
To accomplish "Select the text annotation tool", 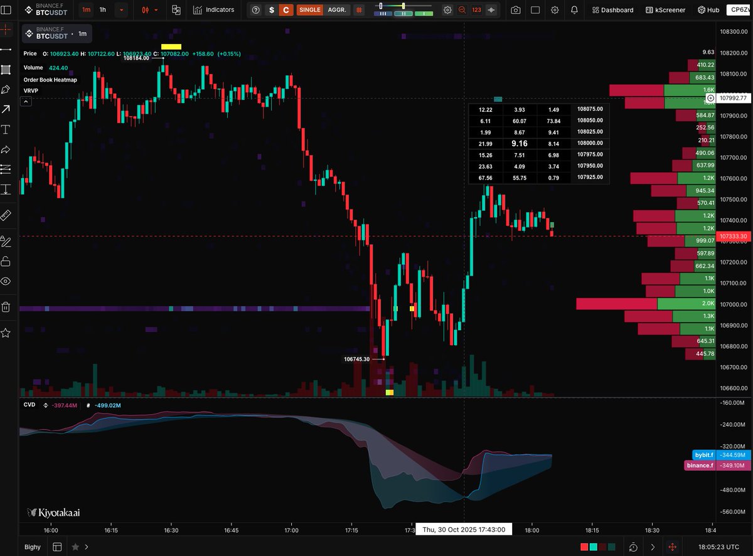I will (x=6, y=129).
